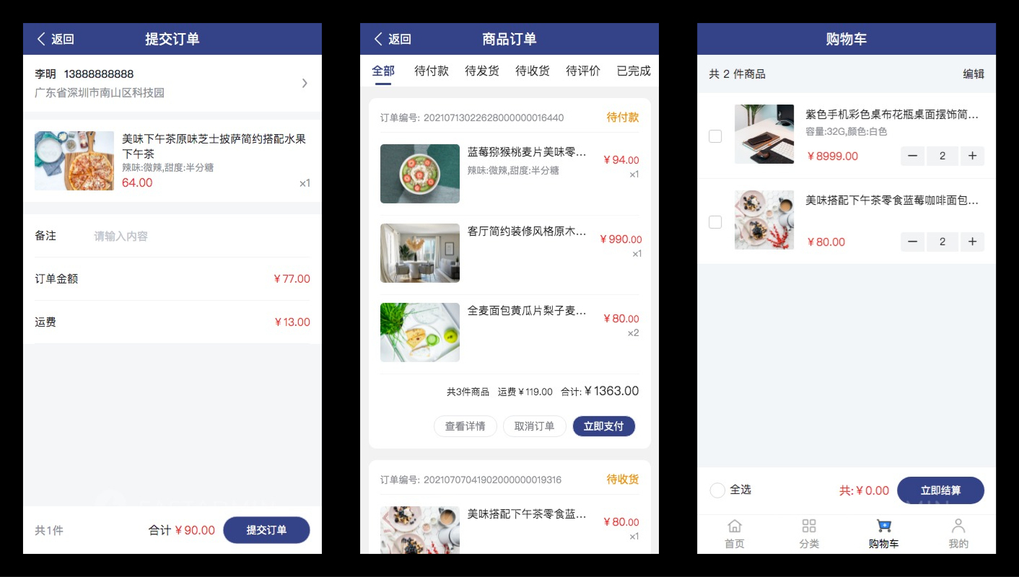Image resolution: width=1019 pixels, height=577 pixels.
Task: Click the 立即支付 button
Action: pyautogui.click(x=604, y=426)
